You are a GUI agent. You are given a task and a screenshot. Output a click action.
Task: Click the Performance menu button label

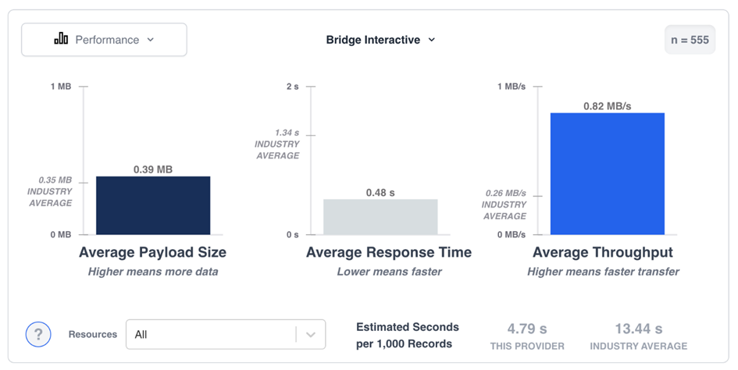107,40
